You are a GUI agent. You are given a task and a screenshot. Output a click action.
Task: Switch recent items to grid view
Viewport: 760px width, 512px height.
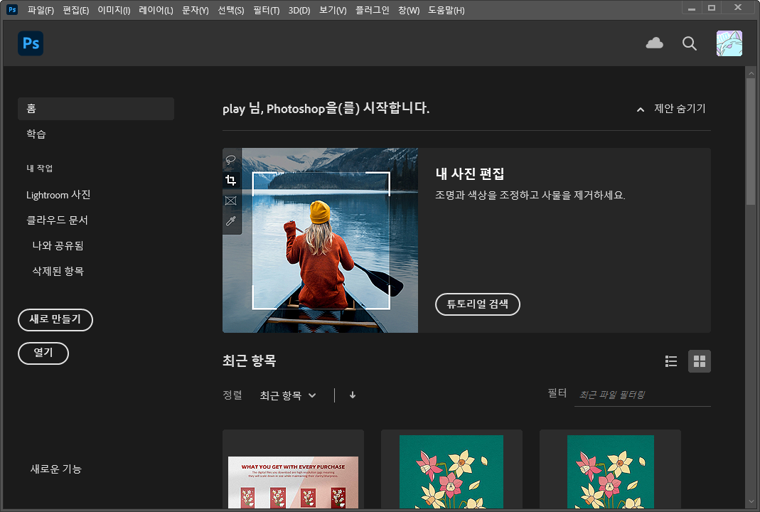(x=700, y=361)
